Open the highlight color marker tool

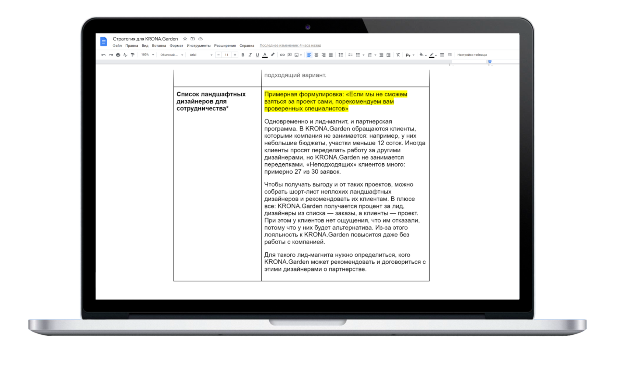point(273,55)
